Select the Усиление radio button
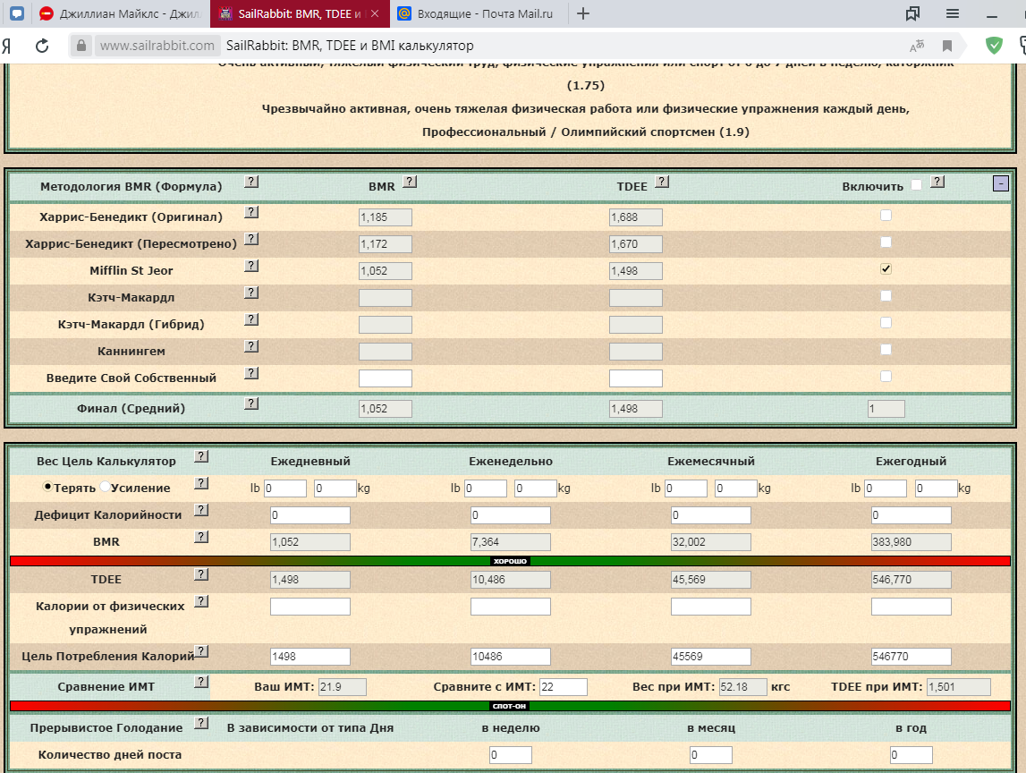 [105, 488]
